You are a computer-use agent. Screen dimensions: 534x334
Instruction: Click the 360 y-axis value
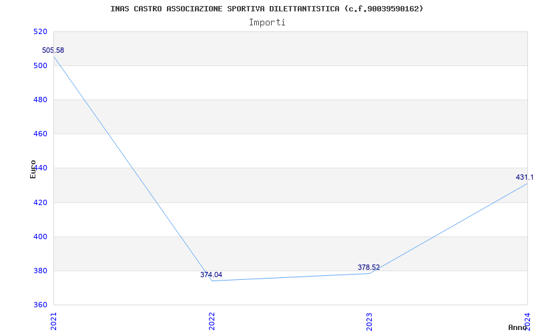(40, 305)
